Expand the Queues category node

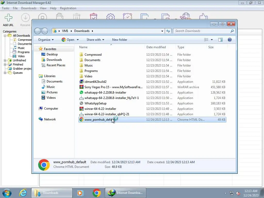click(5, 73)
